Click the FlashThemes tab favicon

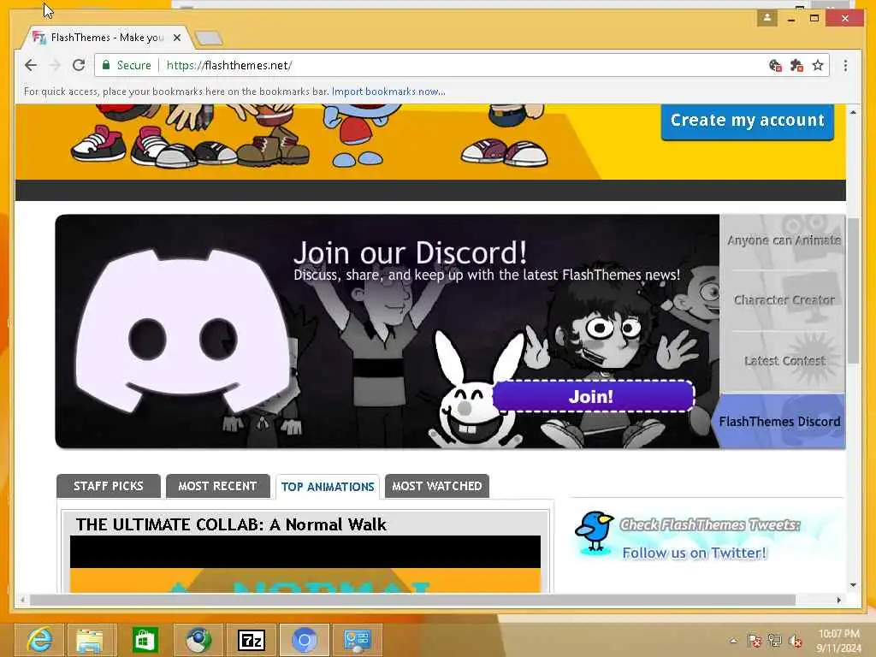tap(38, 38)
